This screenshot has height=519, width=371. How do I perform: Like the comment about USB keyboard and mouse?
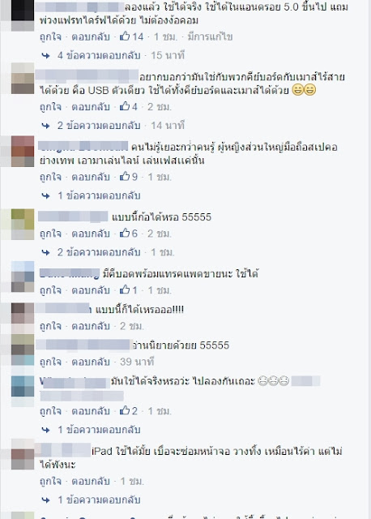pos(50,106)
